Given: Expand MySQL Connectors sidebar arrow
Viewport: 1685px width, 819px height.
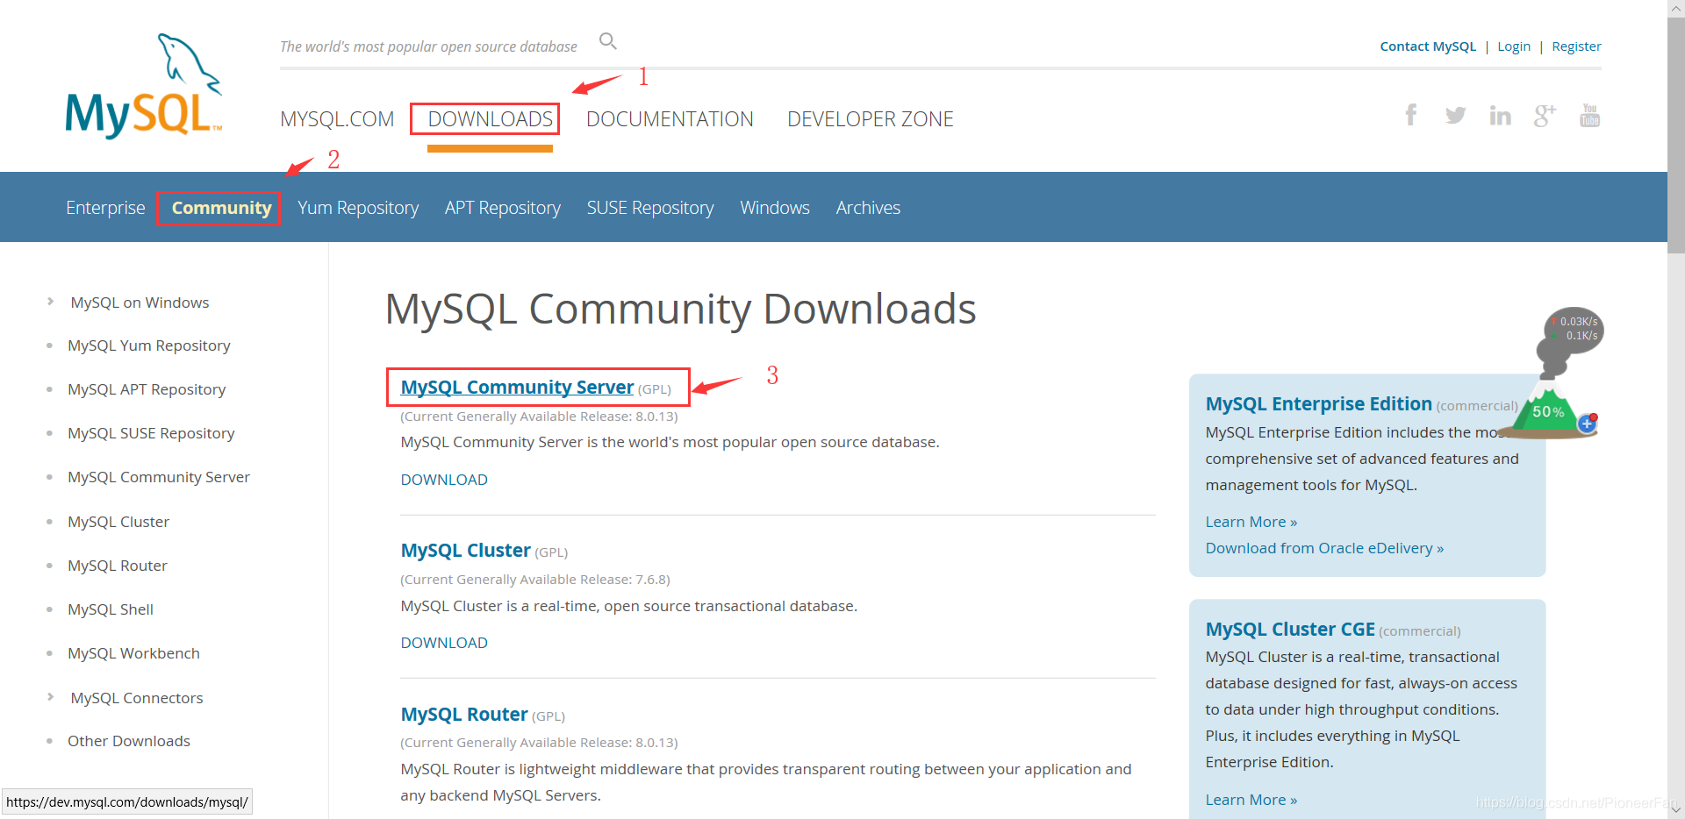Looking at the screenshot, I should click(x=50, y=697).
